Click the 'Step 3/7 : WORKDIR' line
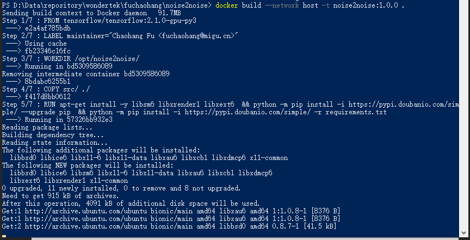Image resolution: width=470 pixels, height=240 pixels. click(x=71, y=59)
